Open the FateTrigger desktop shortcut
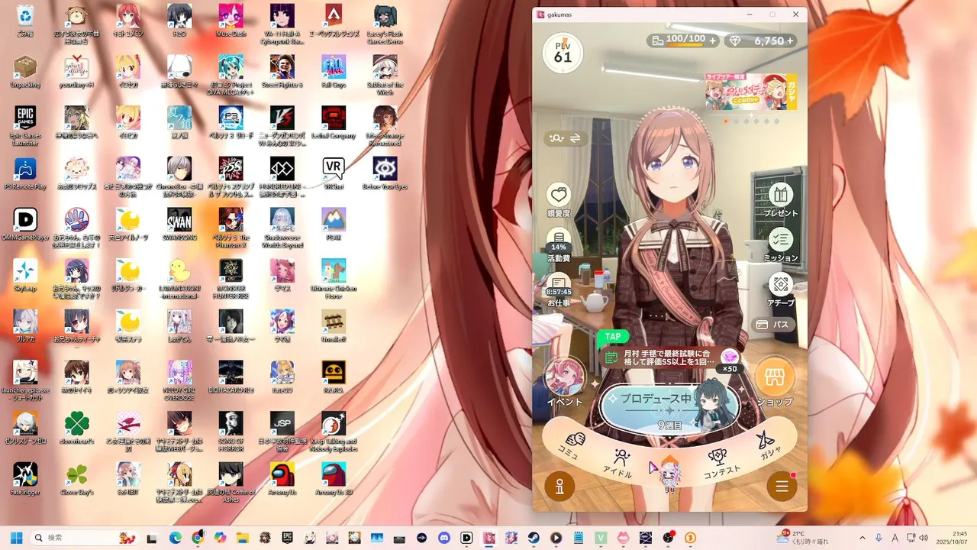 (x=25, y=479)
